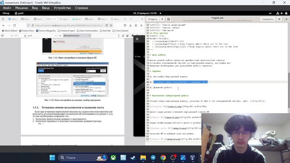The height and width of the screenshot is (163, 290).
Task: Open gedit hamburger menu
Action: tap(279, 19)
